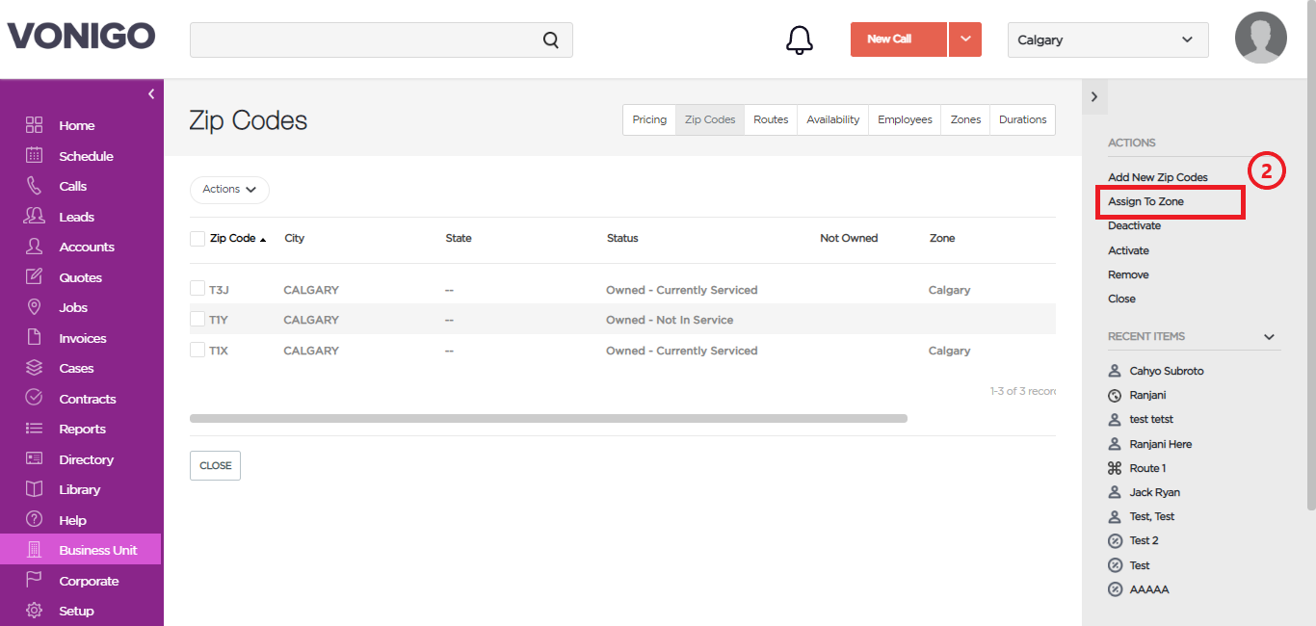Collapse the left sidebar with chevron
Viewport: 1316px width, 626px height.
151,93
